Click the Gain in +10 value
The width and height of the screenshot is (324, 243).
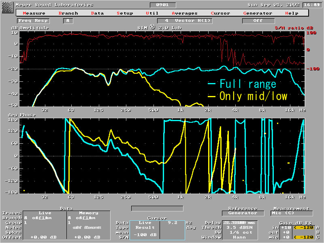coord(286,228)
